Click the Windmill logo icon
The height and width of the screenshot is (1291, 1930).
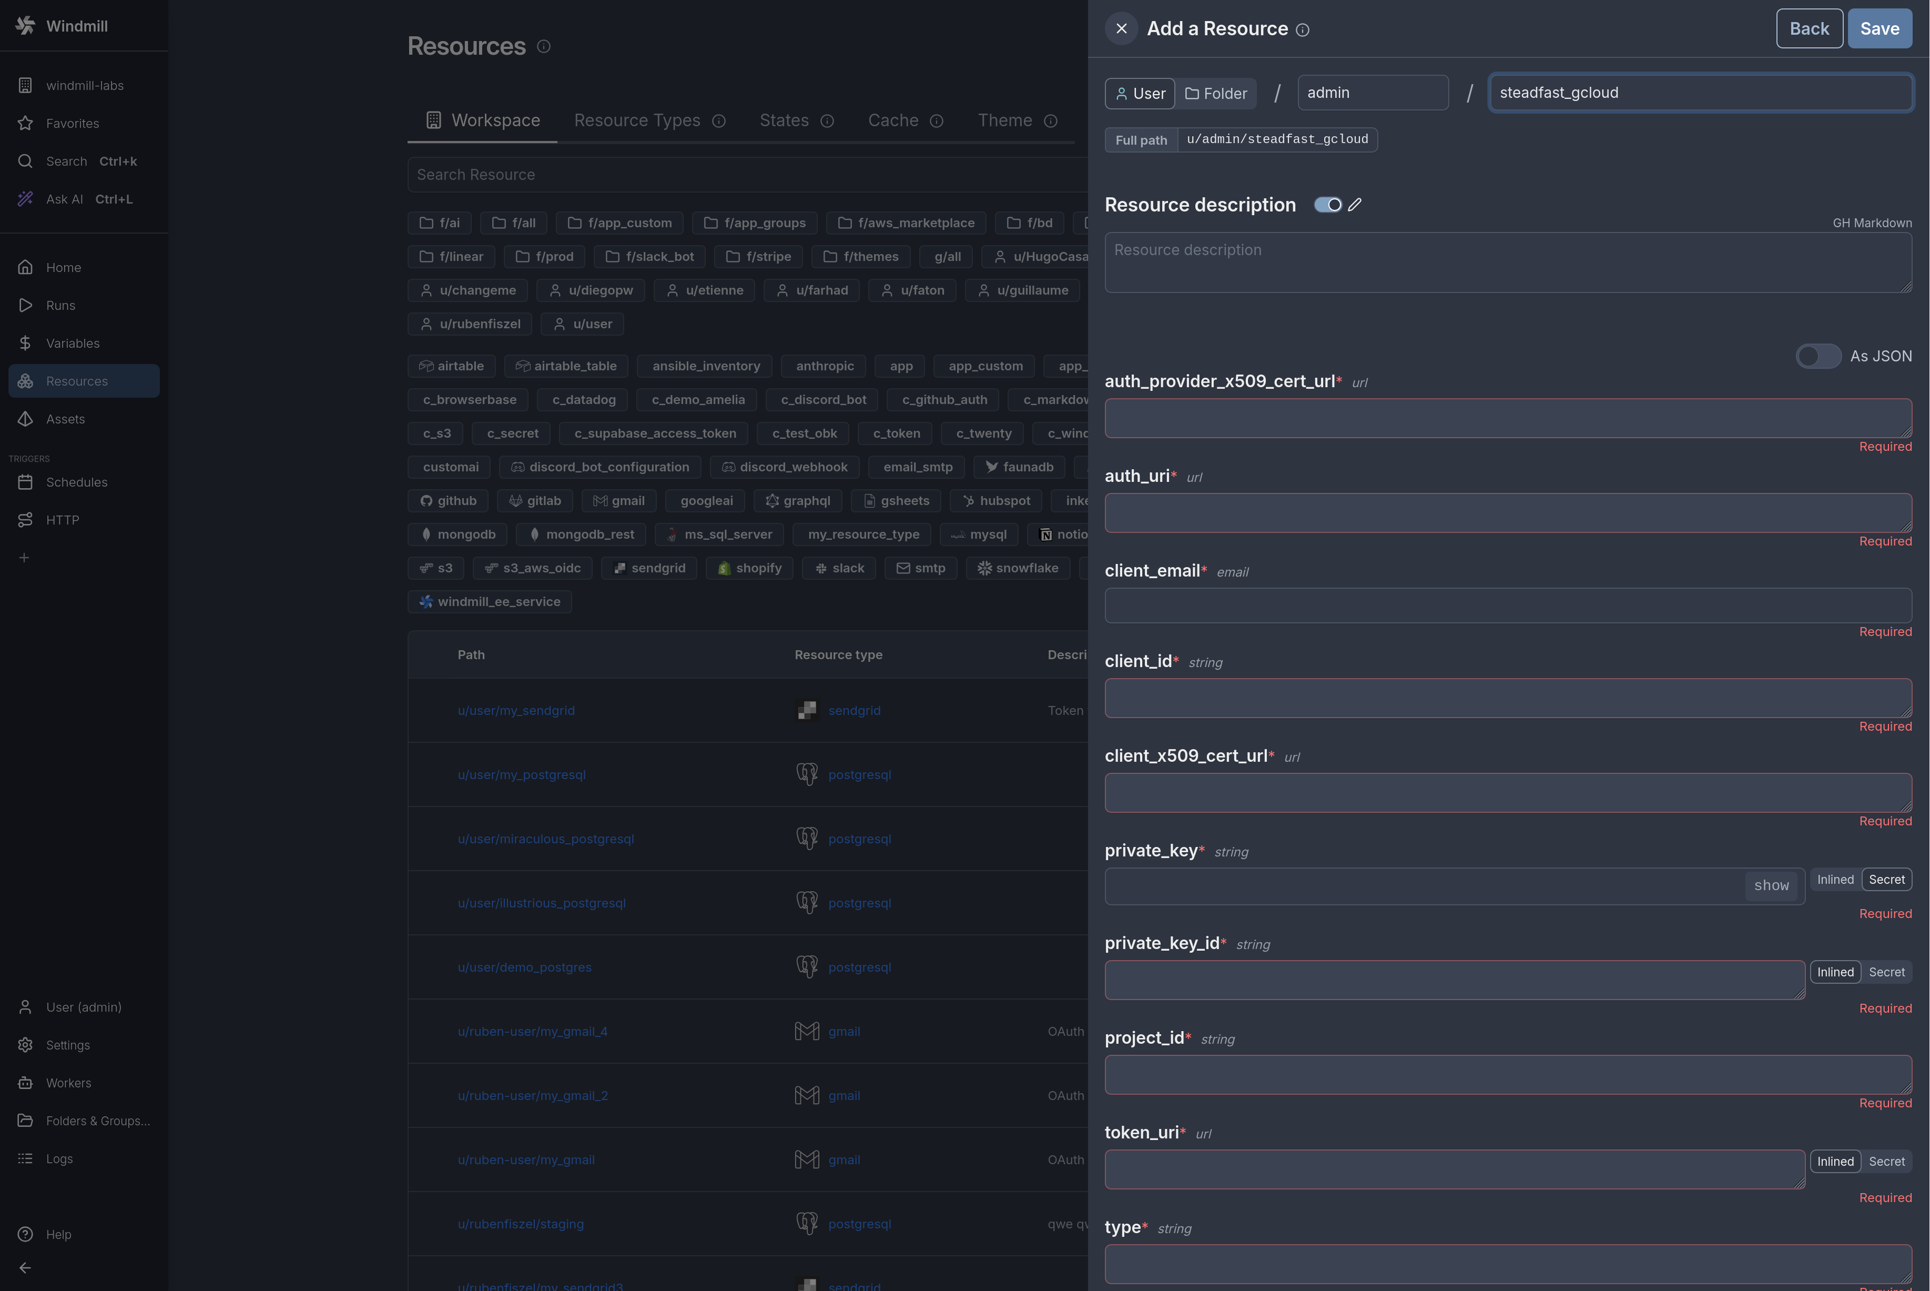click(x=26, y=26)
